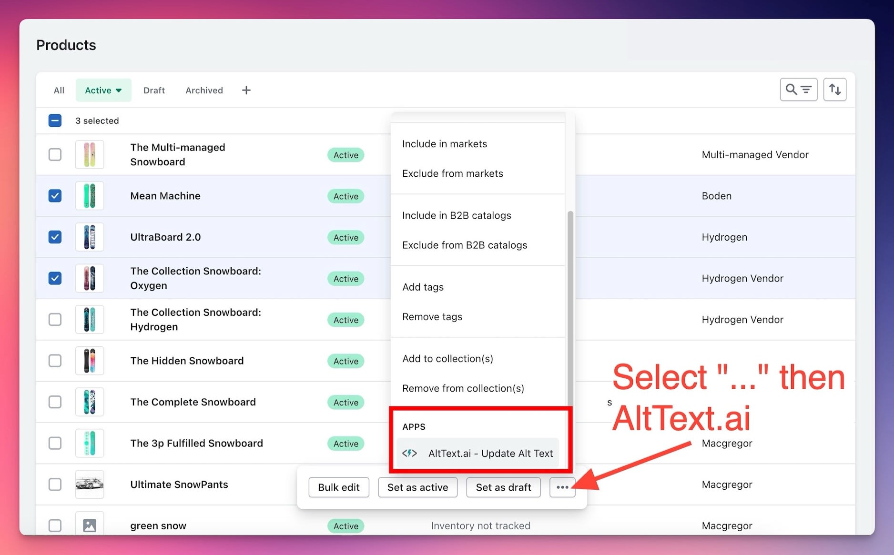Click Inventory not tracked text
Image resolution: width=894 pixels, height=555 pixels.
[x=480, y=525]
